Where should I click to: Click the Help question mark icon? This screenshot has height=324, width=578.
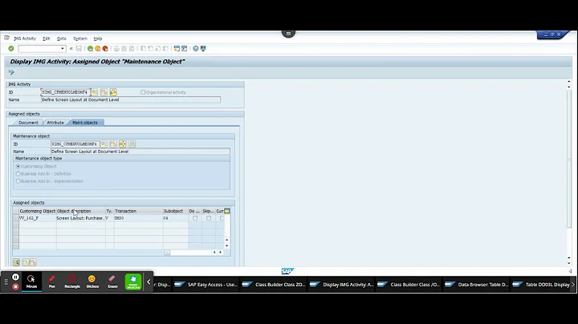click(x=196, y=49)
